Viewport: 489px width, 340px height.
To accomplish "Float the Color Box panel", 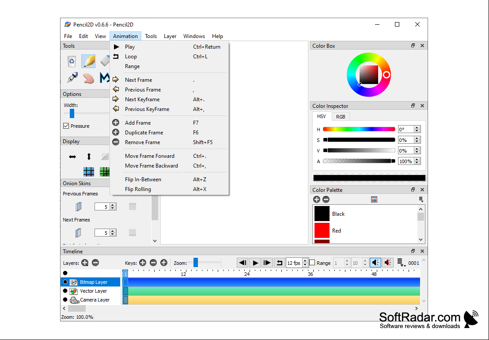I will pyautogui.click(x=413, y=46).
